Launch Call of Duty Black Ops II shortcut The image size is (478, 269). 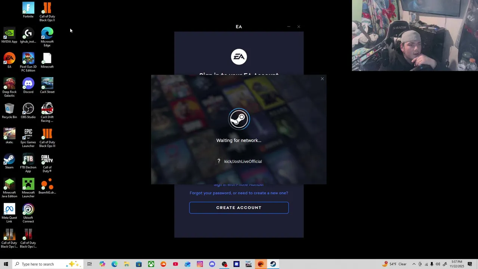[47, 12]
